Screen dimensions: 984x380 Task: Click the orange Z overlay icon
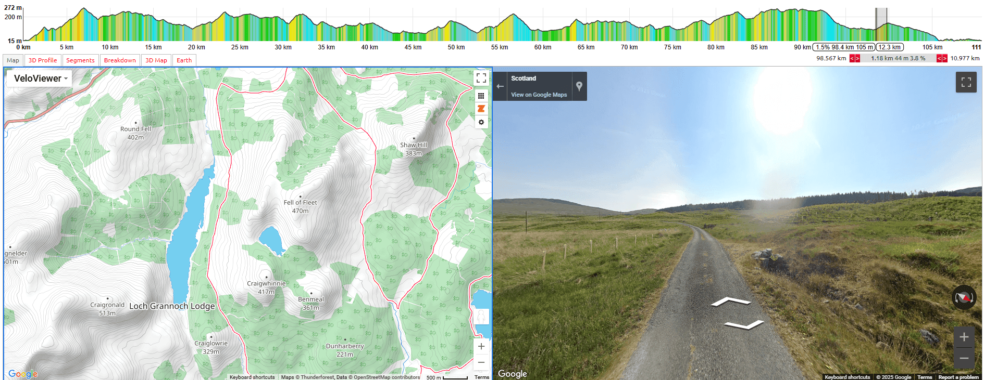[x=481, y=109]
